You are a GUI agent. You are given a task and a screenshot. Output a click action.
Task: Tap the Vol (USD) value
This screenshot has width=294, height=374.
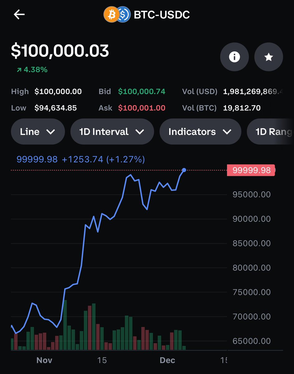point(253,92)
